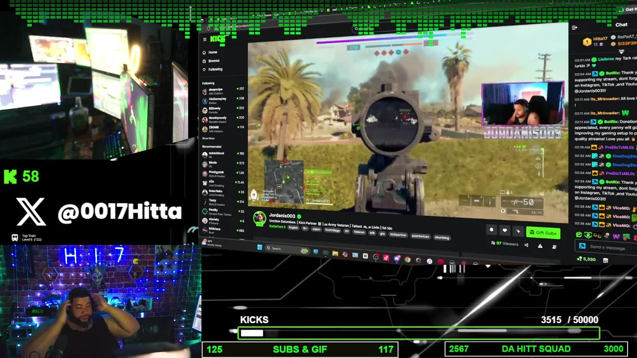Select the puertorican tag chip
Screen dimensions: 637x358
[420, 236]
